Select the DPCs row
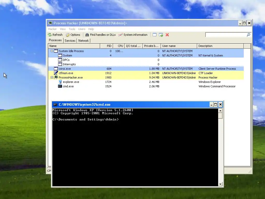This screenshot has width=265, height=199. [146, 60]
